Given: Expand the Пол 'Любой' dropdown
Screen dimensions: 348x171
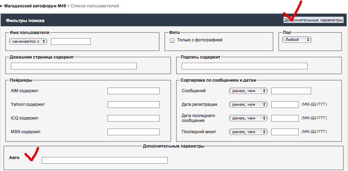Looking at the screenshot, I should 297,40.
